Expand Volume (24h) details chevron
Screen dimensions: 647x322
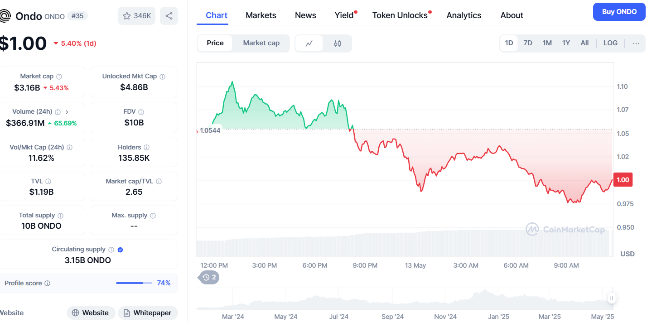pos(67,112)
